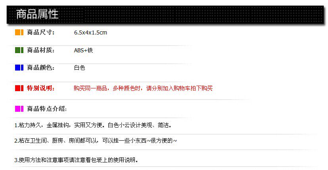Click the red notice about 购物车 purchasing

click(143, 88)
